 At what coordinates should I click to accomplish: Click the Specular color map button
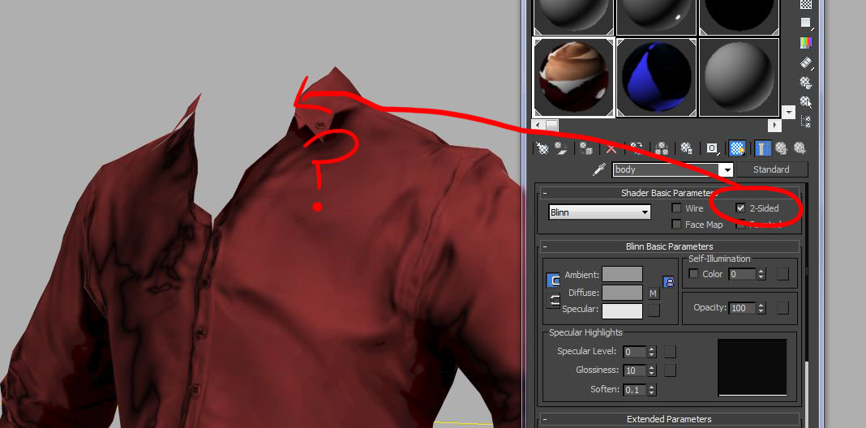pos(654,310)
